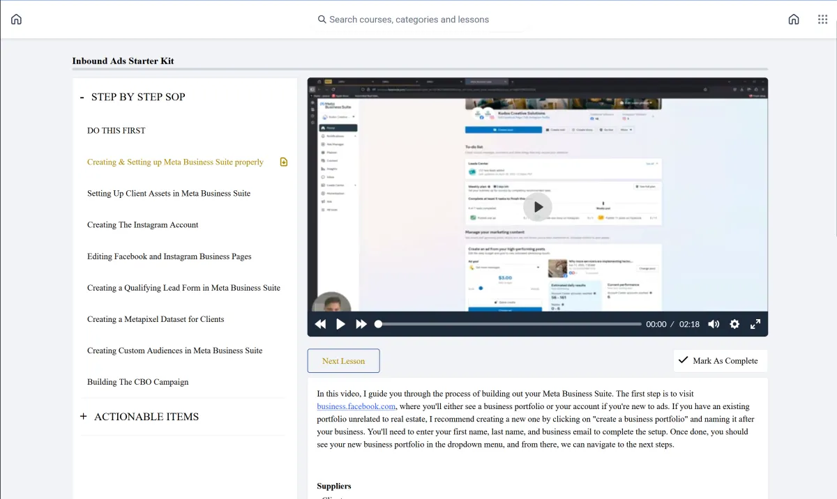Click the Inbound Ads Starter Kit title
Viewport: 837px width, 499px height.
coord(123,61)
